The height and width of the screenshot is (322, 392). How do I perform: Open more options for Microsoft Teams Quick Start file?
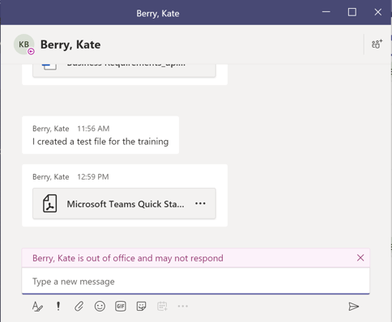pyautogui.click(x=200, y=203)
